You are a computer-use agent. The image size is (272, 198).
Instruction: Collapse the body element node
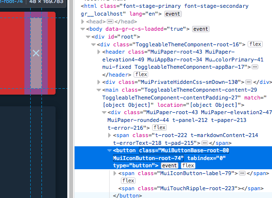tap(83, 29)
